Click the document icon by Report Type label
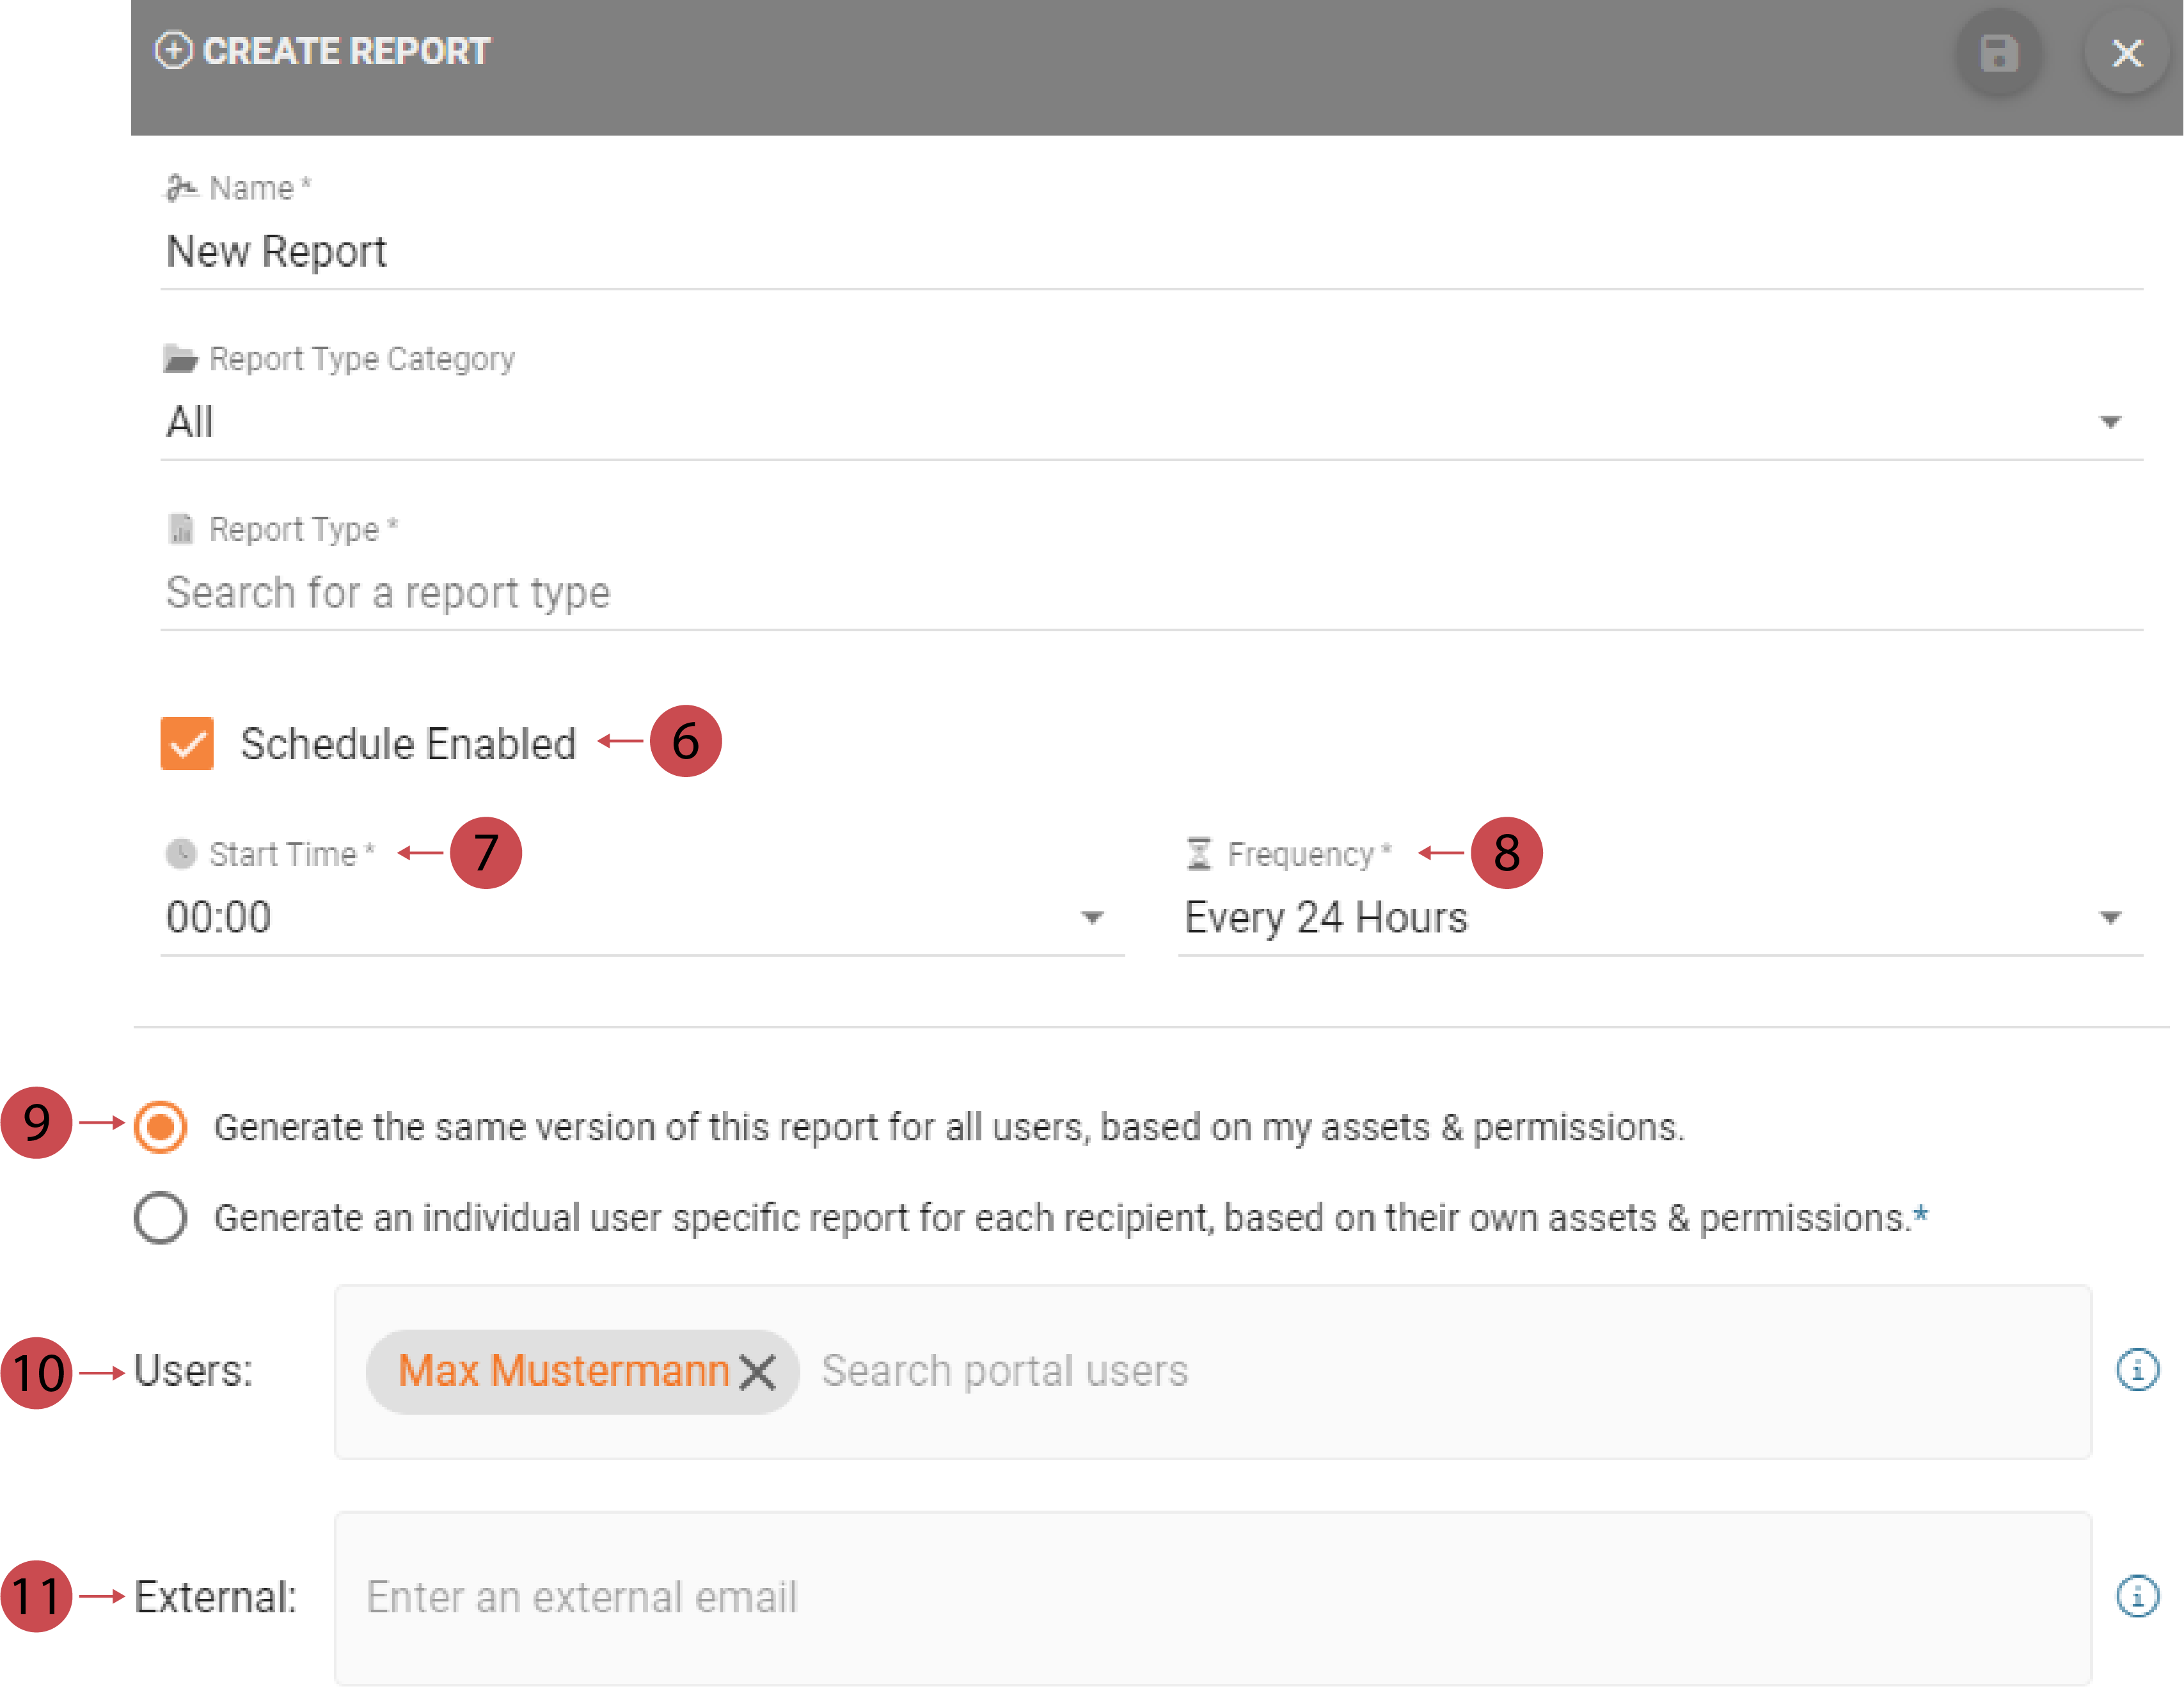2184x1698 pixels. click(x=181, y=529)
